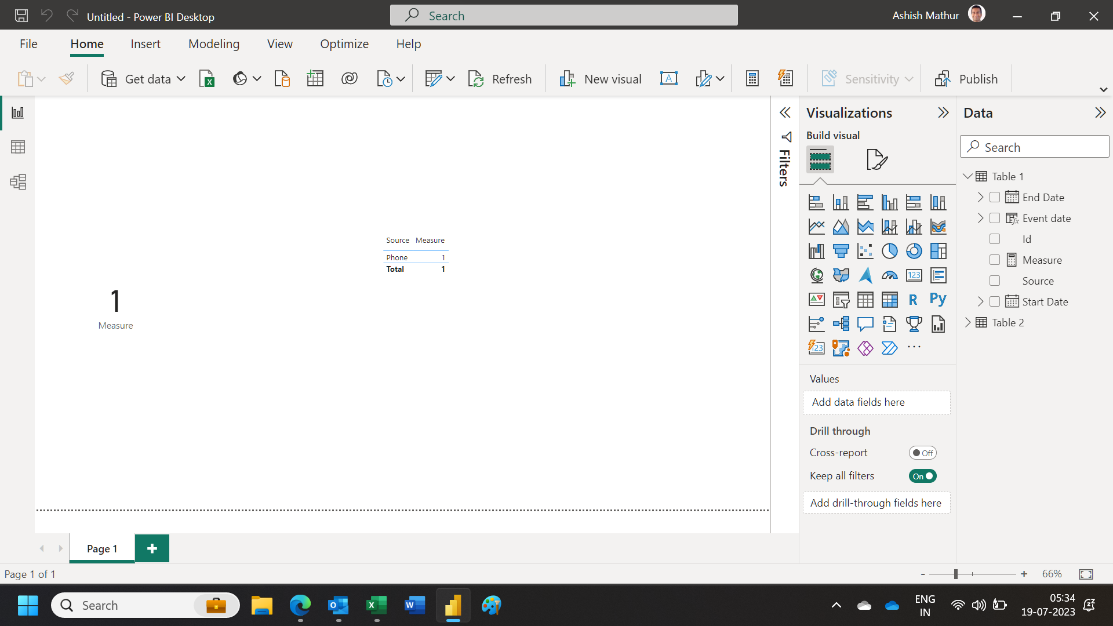Open the Insert ribbon tab
This screenshot has height=626, width=1113.
point(146,44)
